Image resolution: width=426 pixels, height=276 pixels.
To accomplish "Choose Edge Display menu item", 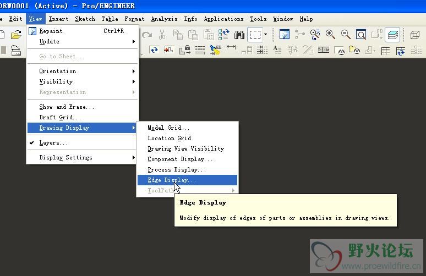I will coord(188,180).
